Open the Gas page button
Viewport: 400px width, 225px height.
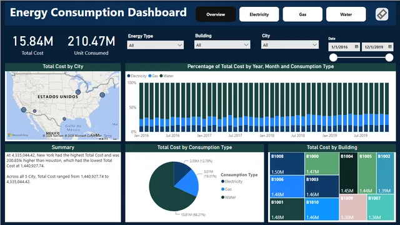point(302,14)
